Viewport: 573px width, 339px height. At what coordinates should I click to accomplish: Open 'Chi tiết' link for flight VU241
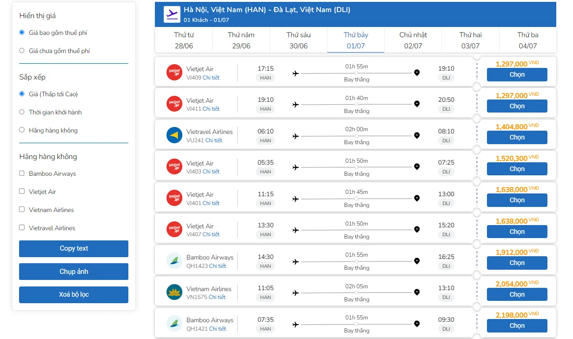pos(214,140)
